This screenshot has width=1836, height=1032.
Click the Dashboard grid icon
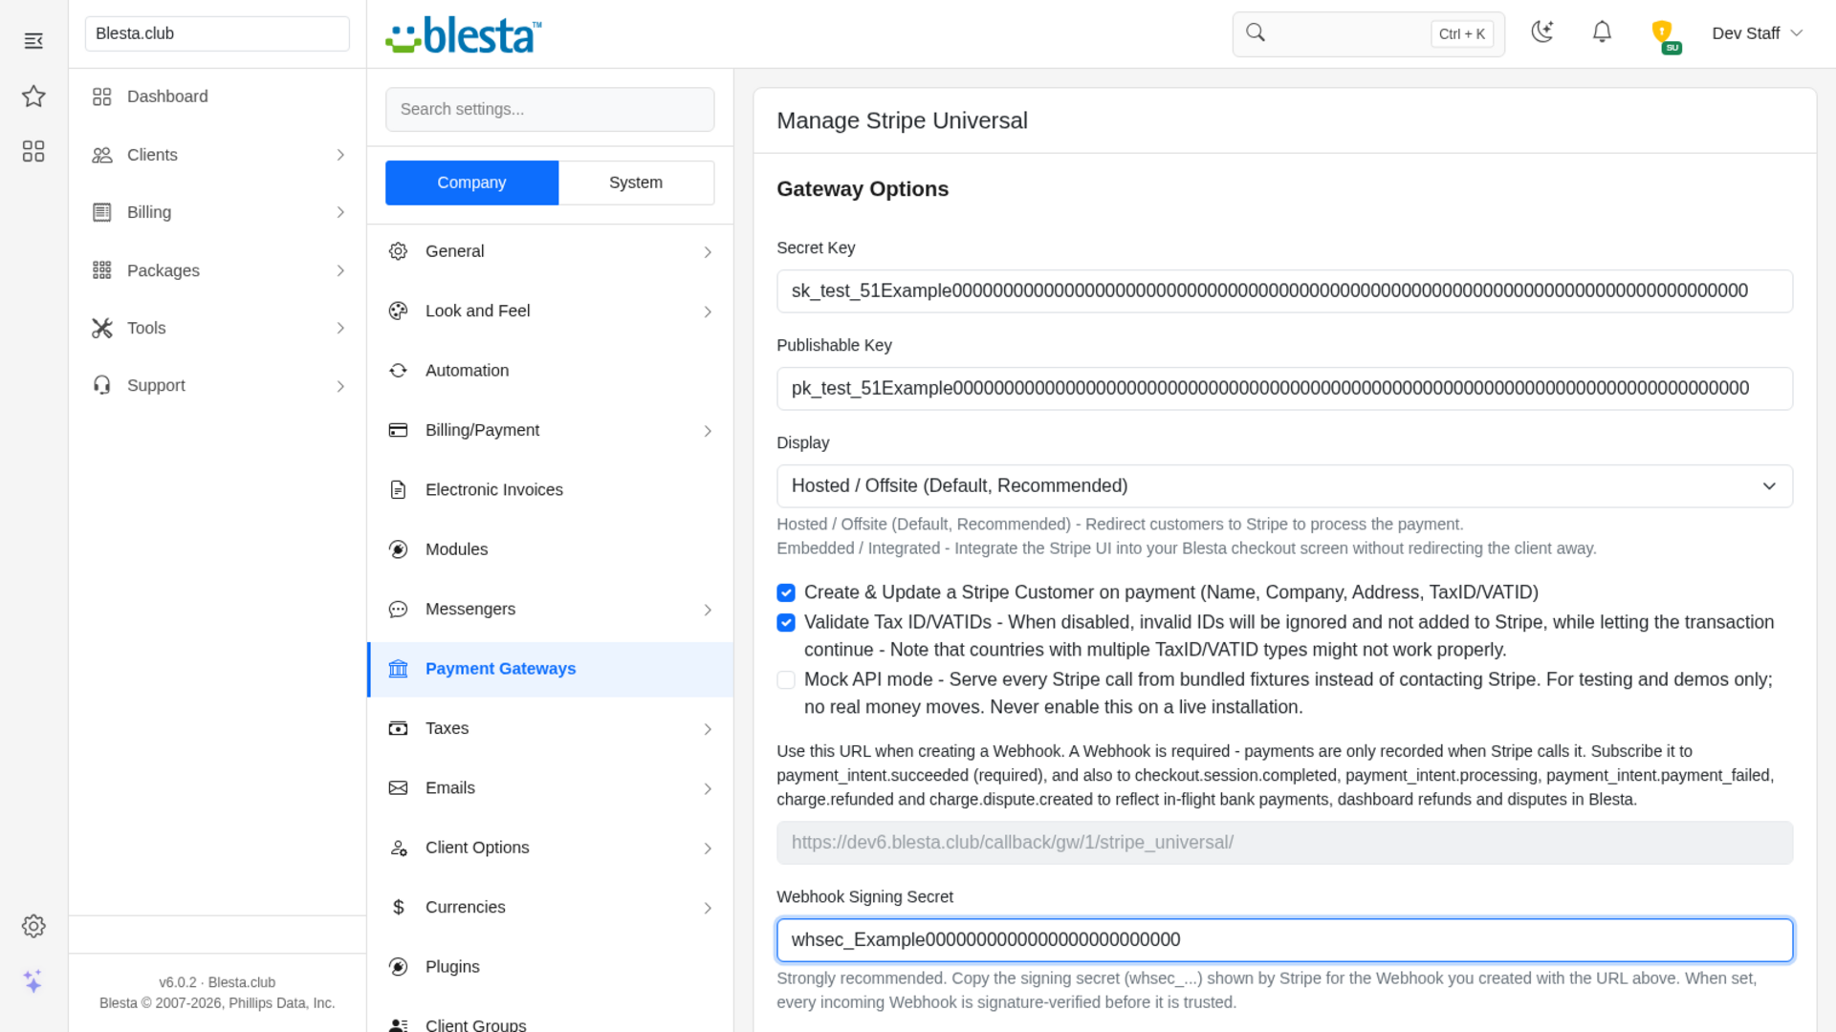tap(102, 97)
